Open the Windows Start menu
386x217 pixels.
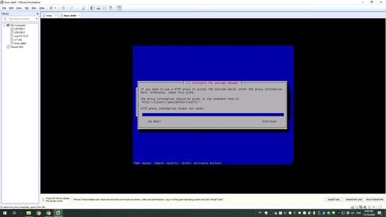(5, 213)
